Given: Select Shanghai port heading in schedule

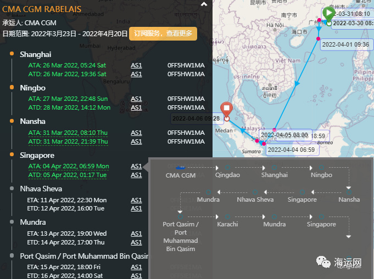Looking at the screenshot, I should 36,54.
